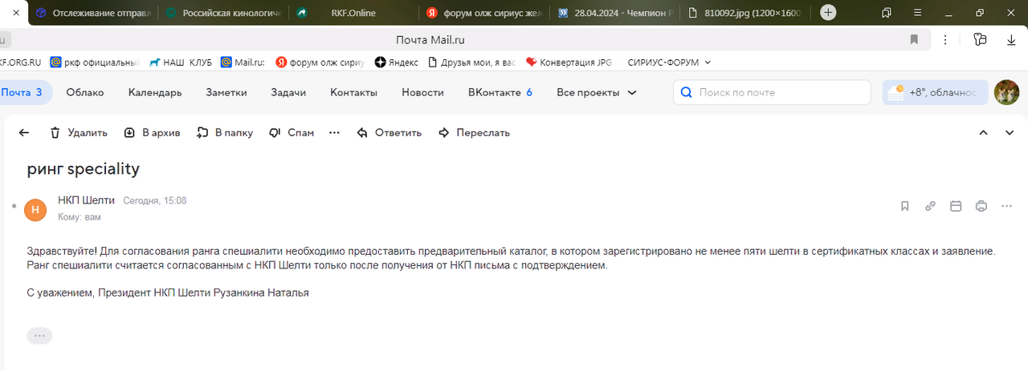Open the message's three-dots options menu
Viewport: 1028px width, 371px height.
tap(1007, 206)
